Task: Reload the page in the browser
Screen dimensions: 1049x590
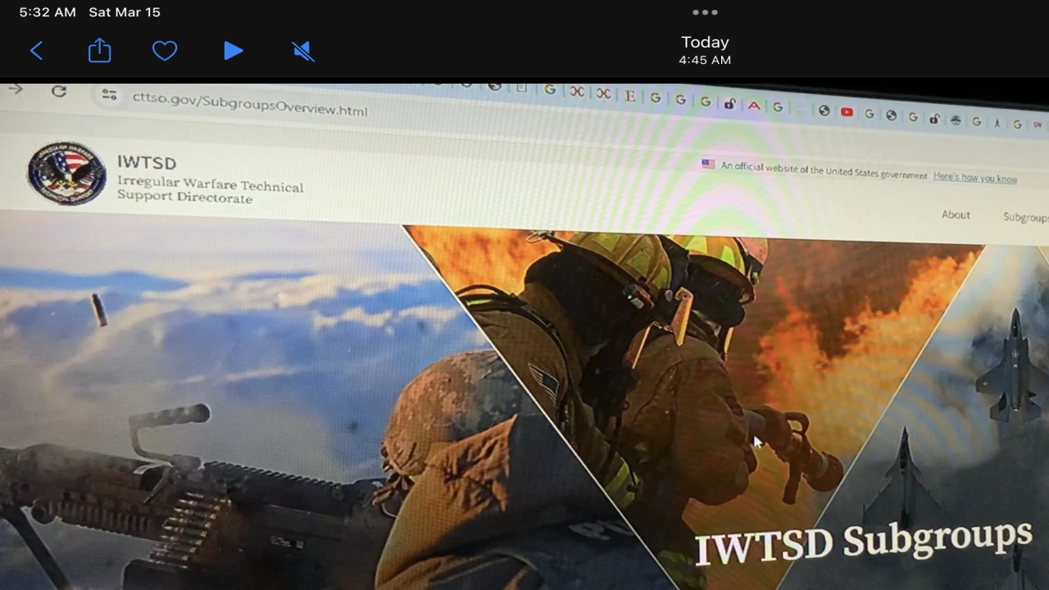Action: tap(59, 91)
